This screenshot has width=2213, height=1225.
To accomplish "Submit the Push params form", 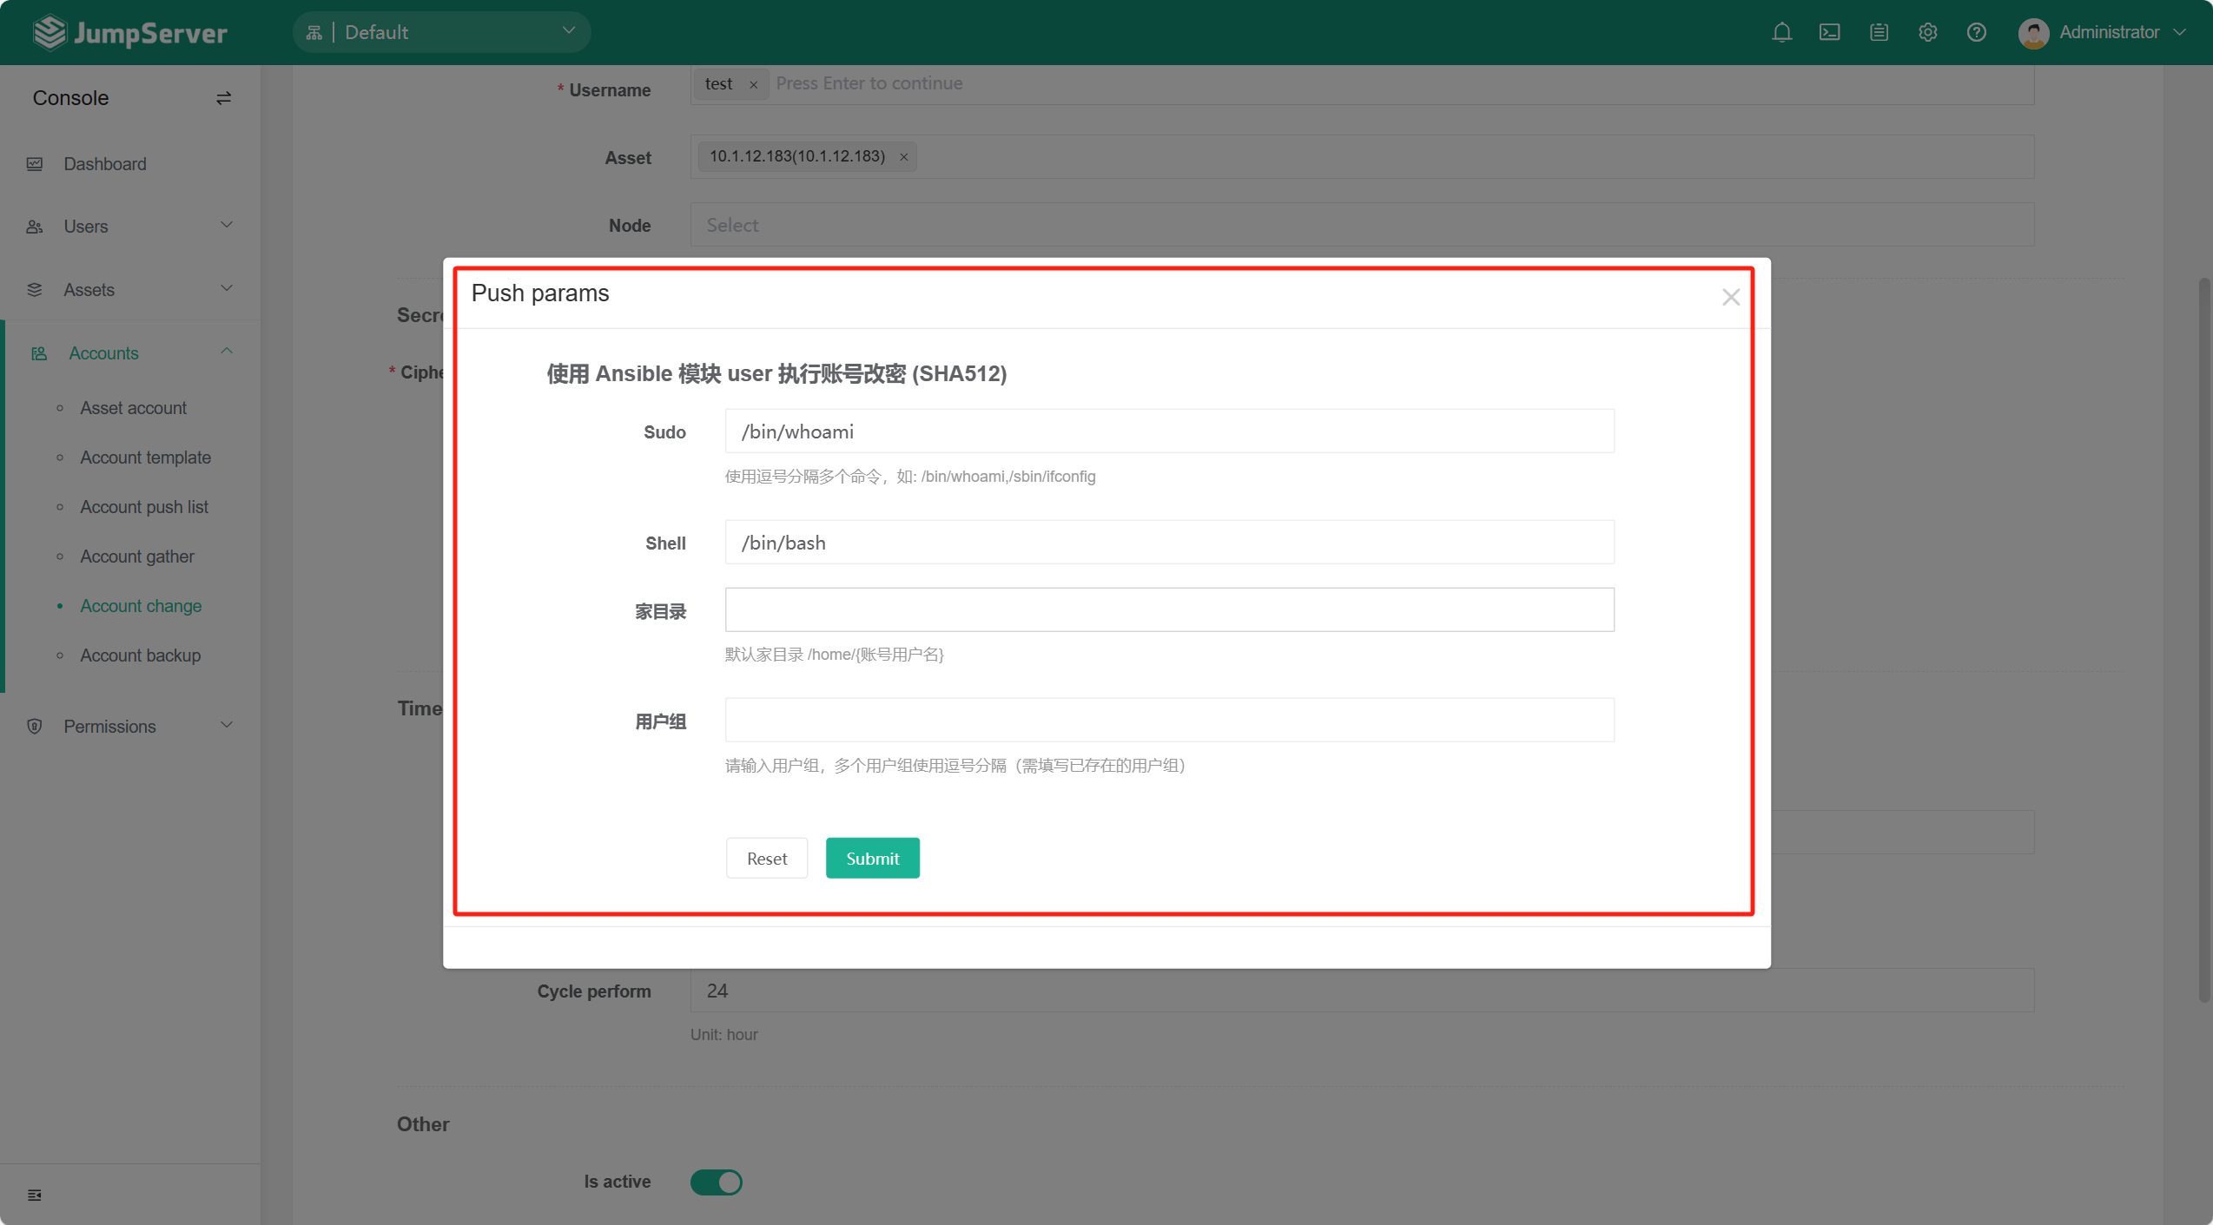I will pyautogui.click(x=872, y=858).
